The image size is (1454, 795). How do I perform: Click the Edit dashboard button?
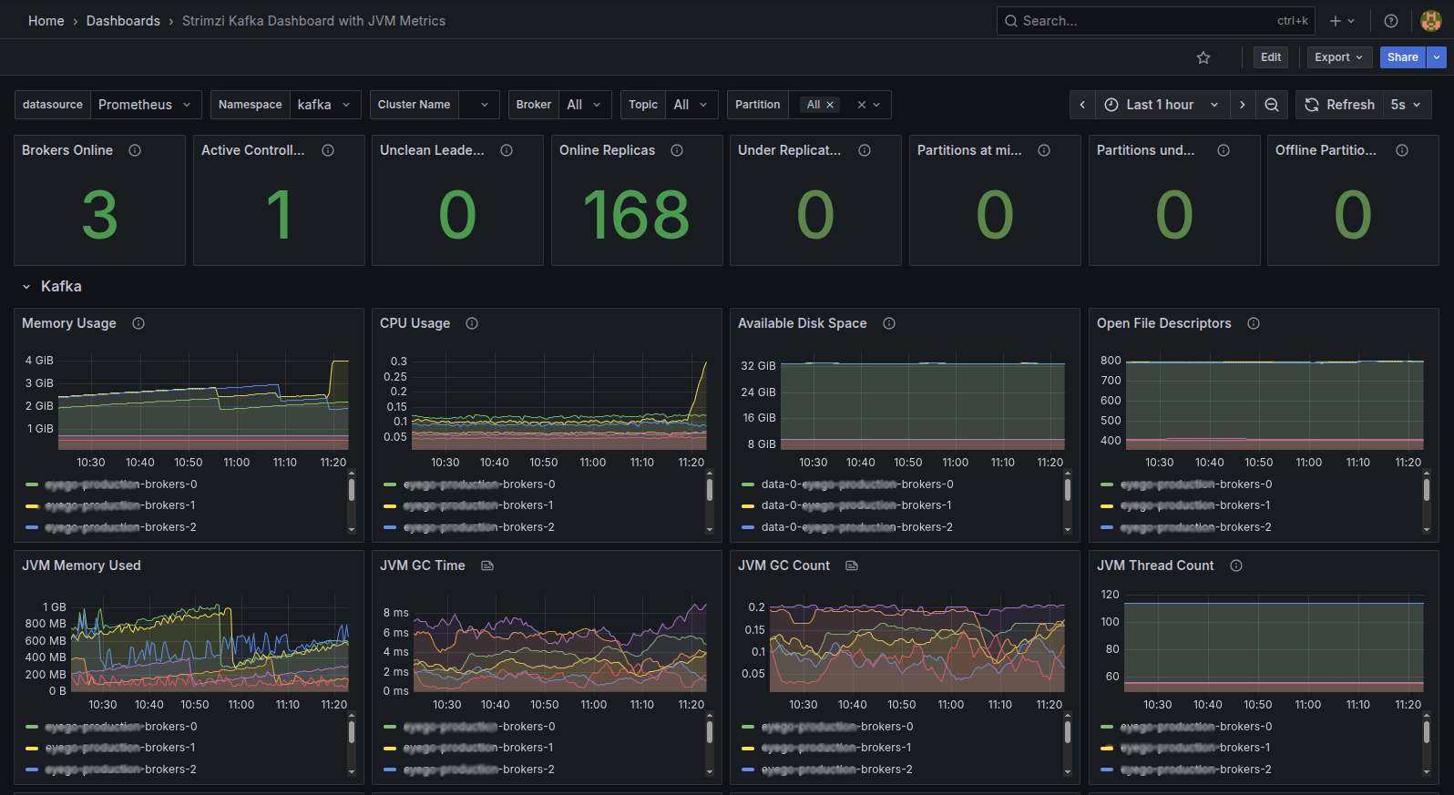point(1271,57)
